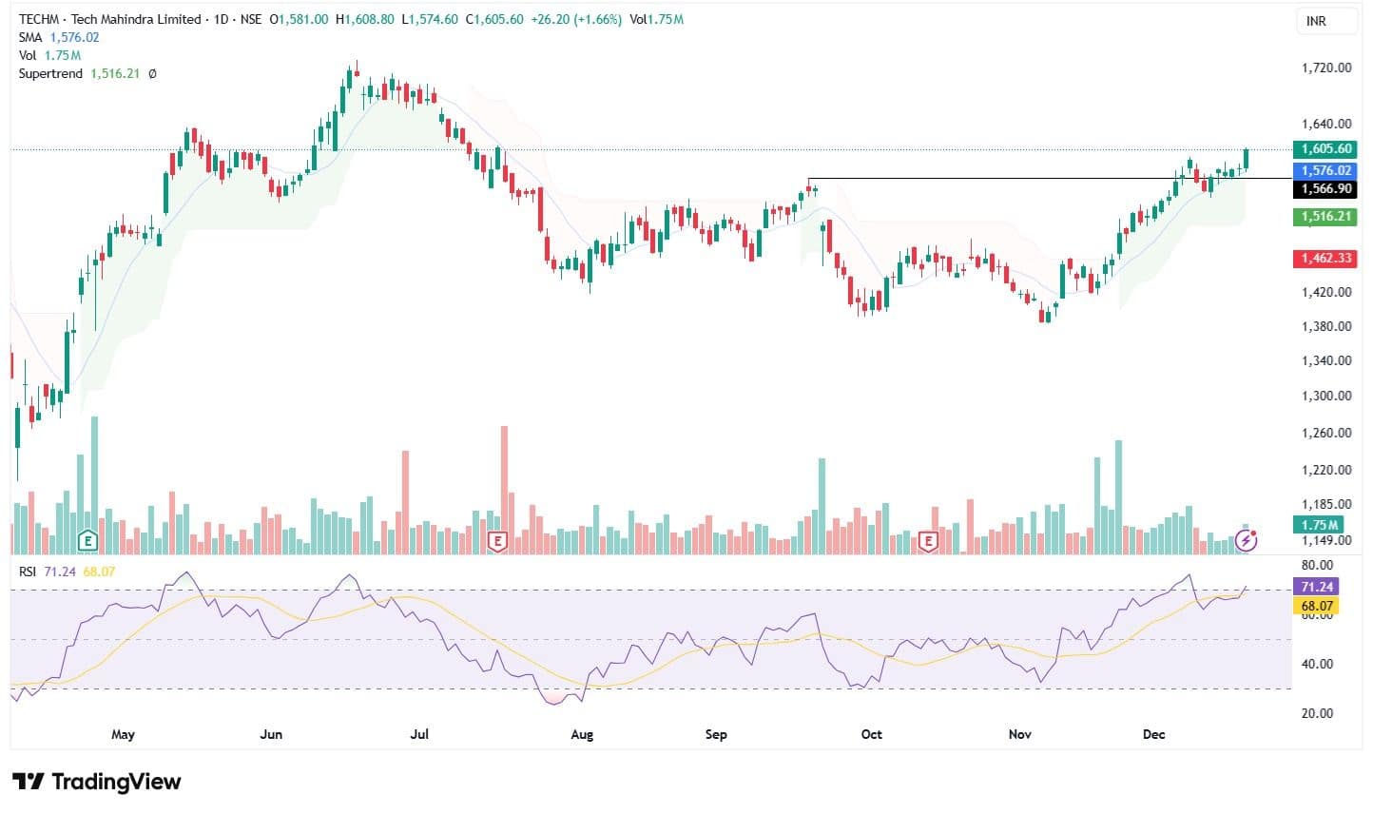
Task: Click the green 1,605.60 last price label
Action: [x=1325, y=149]
